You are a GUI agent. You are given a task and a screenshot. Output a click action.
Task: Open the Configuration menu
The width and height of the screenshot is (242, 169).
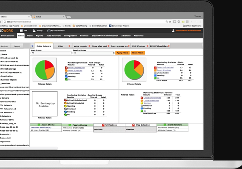click(x=70, y=36)
